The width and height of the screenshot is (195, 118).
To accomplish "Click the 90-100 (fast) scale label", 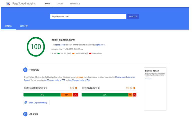I will 66,53.
